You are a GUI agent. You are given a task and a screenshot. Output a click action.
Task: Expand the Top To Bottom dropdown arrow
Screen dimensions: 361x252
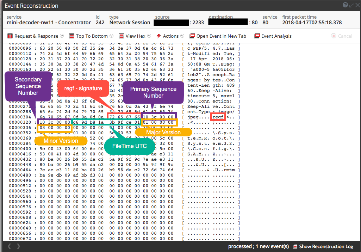pyautogui.click(x=112, y=36)
